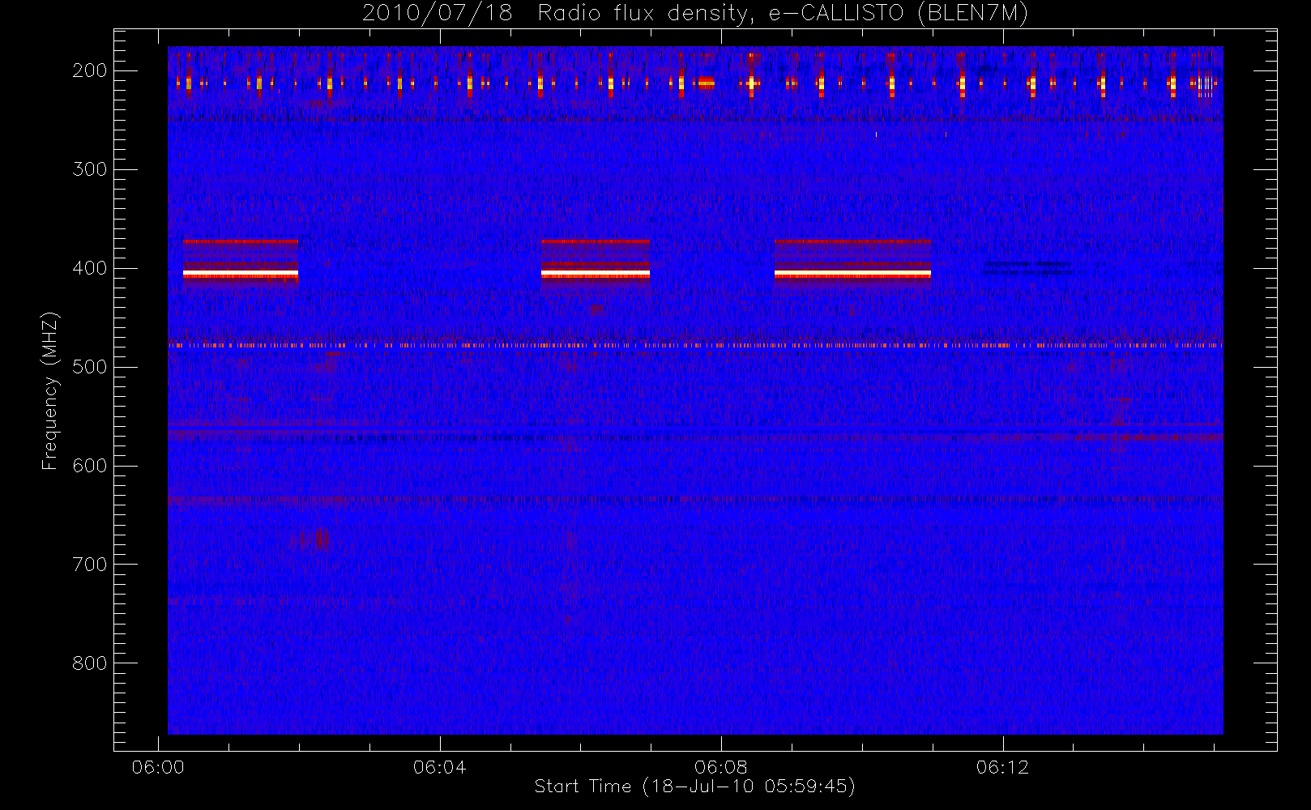Image resolution: width=1311 pixels, height=810 pixels.
Task: Click the 600 frequency tick label
Action: click(x=90, y=466)
